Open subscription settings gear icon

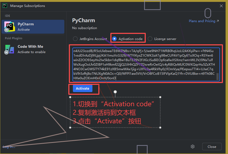(193, 146)
